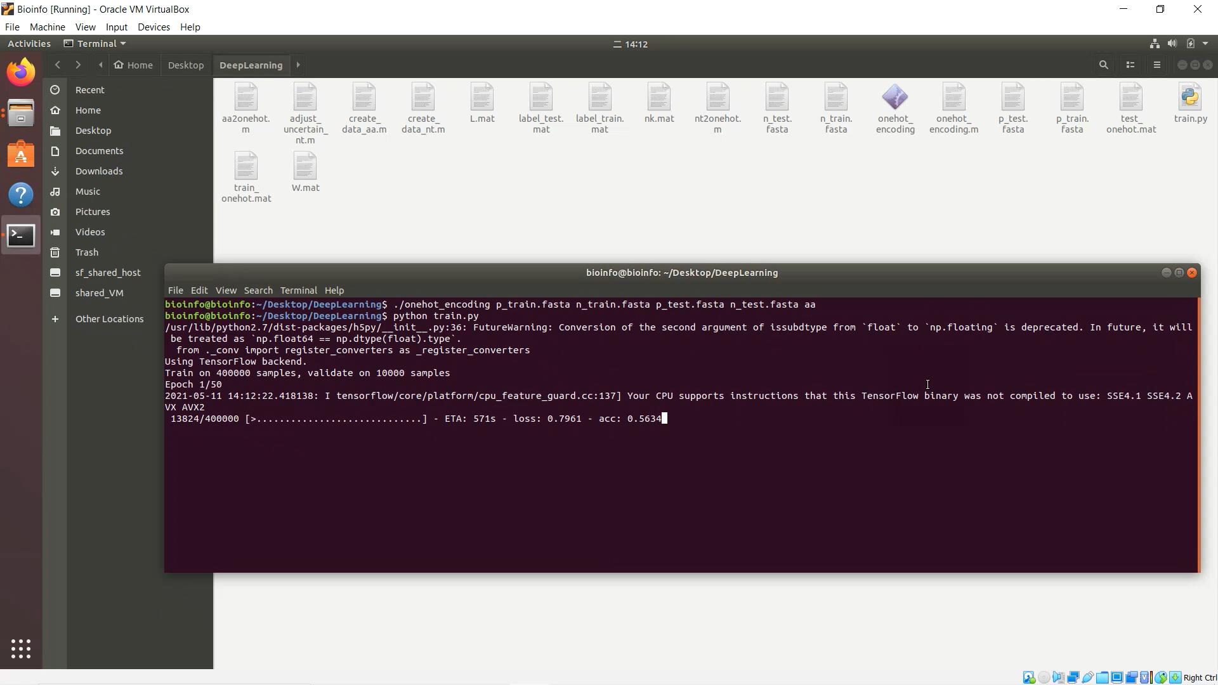Open Ubuntu Software from the dock
Viewport: 1218px width, 685px height.
coord(21,154)
